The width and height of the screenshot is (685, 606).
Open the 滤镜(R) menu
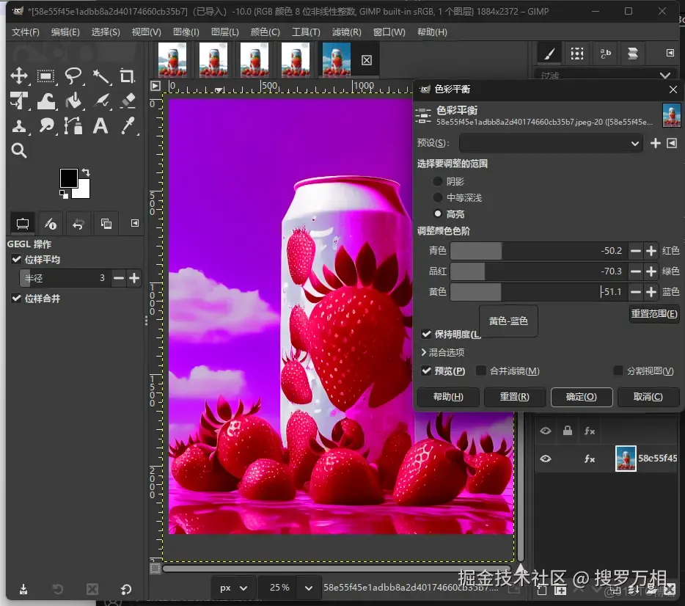tap(346, 32)
